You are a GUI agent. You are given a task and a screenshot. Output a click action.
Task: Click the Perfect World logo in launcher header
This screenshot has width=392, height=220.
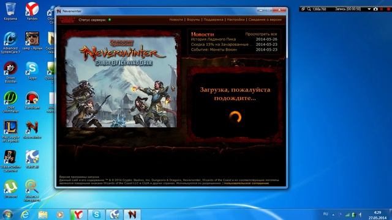pyautogui.click(x=67, y=20)
